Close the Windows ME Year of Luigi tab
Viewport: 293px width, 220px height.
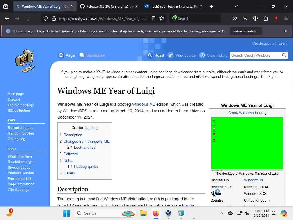click(x=72, y=7)
